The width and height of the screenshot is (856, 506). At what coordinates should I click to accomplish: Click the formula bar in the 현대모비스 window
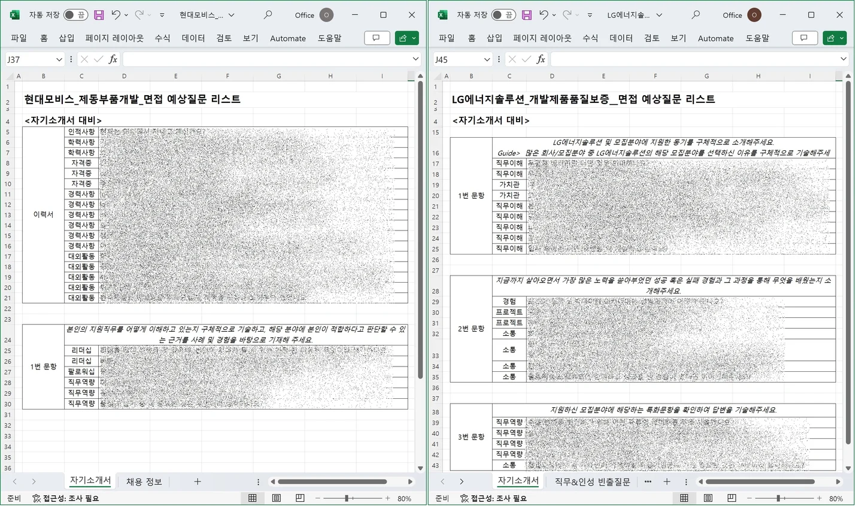tap(266, 59)
